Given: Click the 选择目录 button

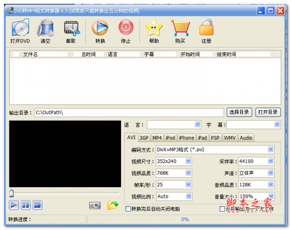Looking at the screenshot, I should (x=239, y=112).
